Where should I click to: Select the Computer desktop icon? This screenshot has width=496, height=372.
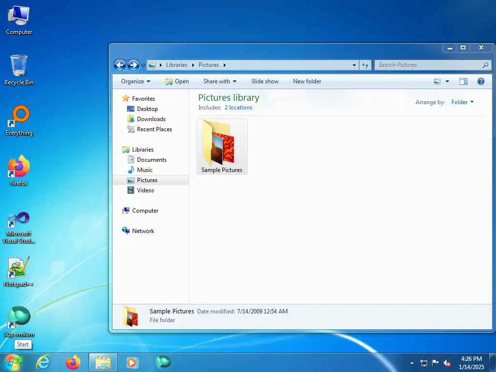[19, 19]
